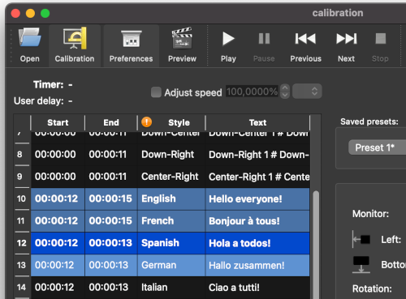Click 'Down-Right 1 # Down-' text cell
Viewport: 406px width, 299px height.
pyautogui.click(x=257, y=155)
